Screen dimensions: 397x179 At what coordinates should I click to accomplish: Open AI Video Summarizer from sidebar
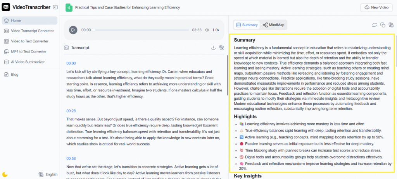point(28,62)
